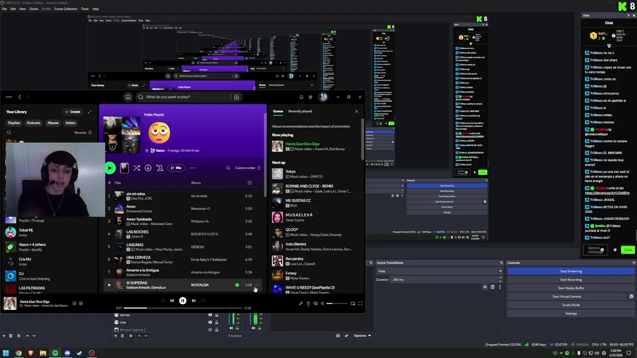
Task: Open more options for SI SUPIERAS track
Action: coord(256,285)
